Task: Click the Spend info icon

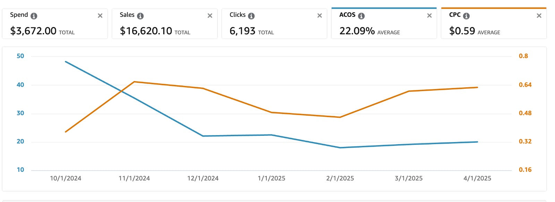Action: (34, 16)
